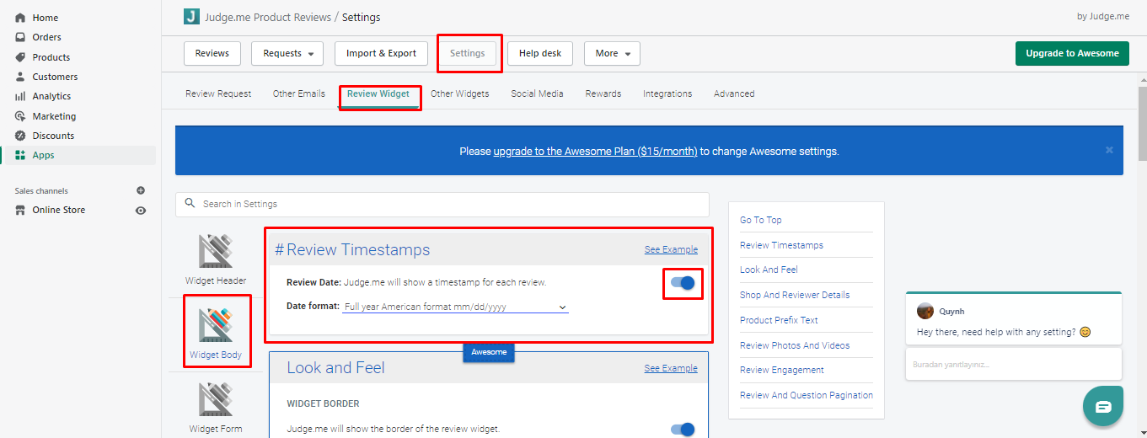Expand the More dropdown button

click(x=612, y=53)
